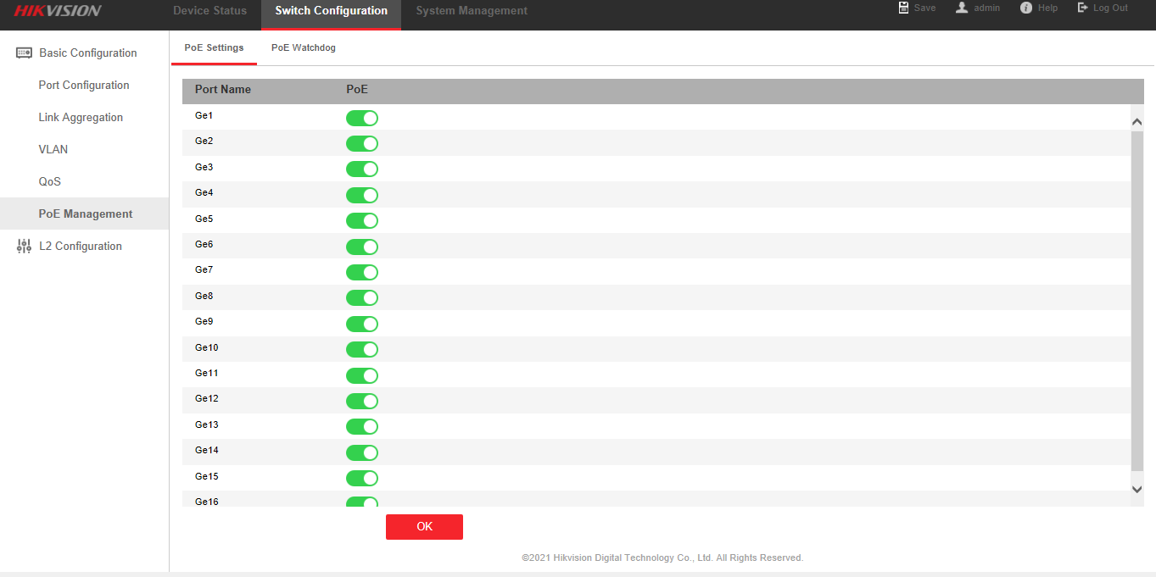The width and height of the screenshot is (1156, 577).
Task: Click the L2 Configuration sliders icon
Action: click(24, 247)
